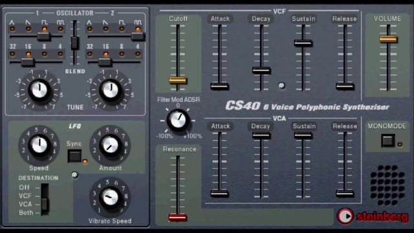Choose 32 foot range LED on Oscillator 1
This screenshot has height=233, width=414.
[12, 54]
